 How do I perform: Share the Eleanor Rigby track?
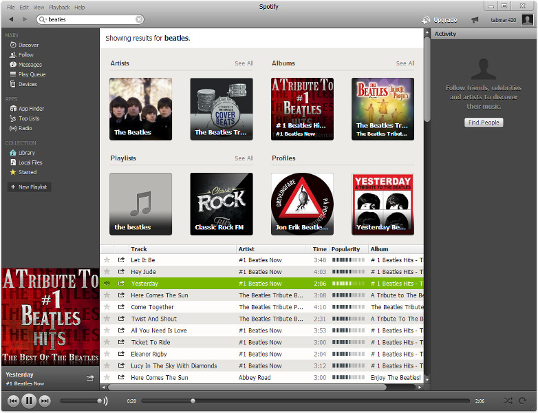click(121, 354)
